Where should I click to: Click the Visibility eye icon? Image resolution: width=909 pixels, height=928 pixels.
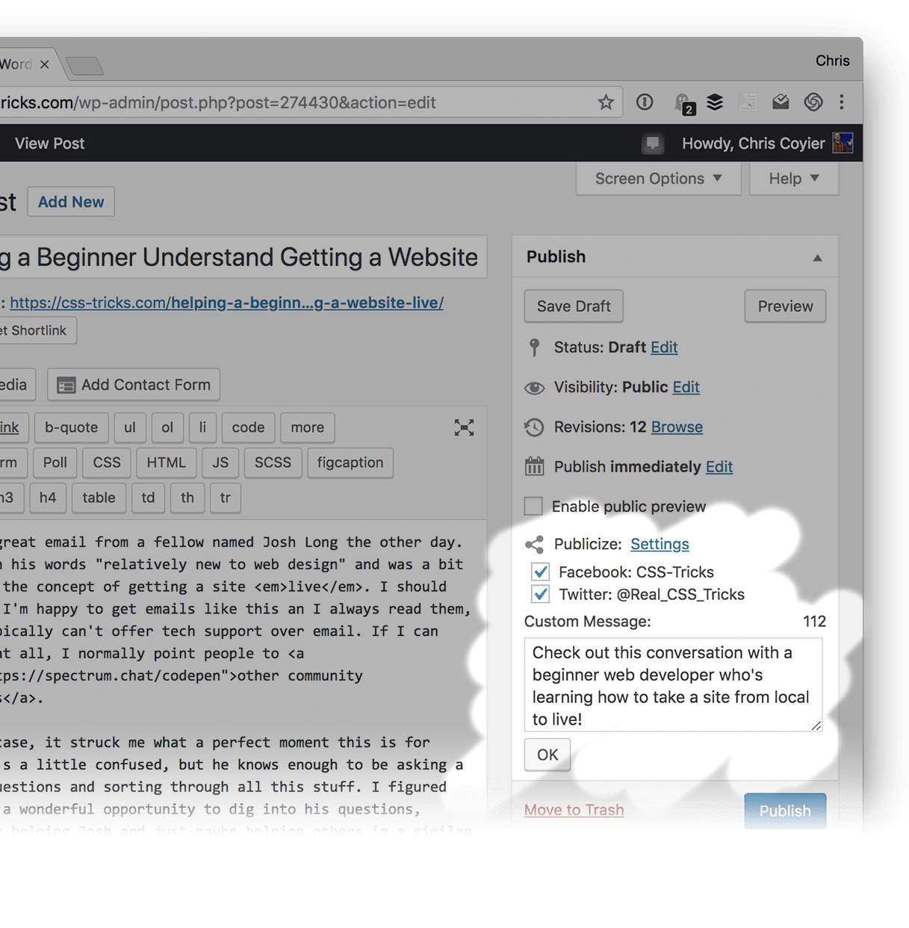coord(534,388)
